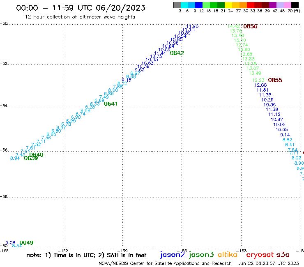
Task: Click the latitude axis label '-52'
Action: [4, 64]
